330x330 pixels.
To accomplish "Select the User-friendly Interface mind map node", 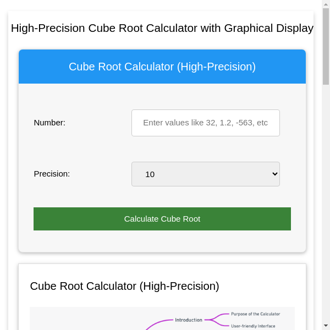I will (x=253, y=326).
